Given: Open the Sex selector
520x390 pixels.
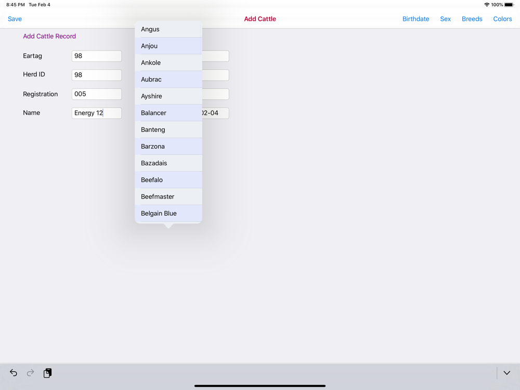Looking at the screenshot, I should [x=446, y=19].
